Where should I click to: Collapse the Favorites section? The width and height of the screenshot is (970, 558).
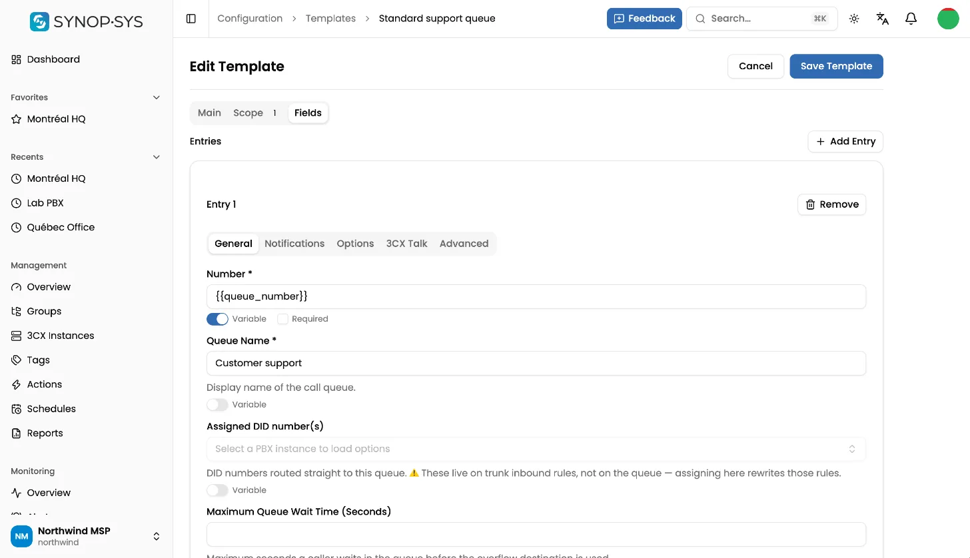(157, 97)
